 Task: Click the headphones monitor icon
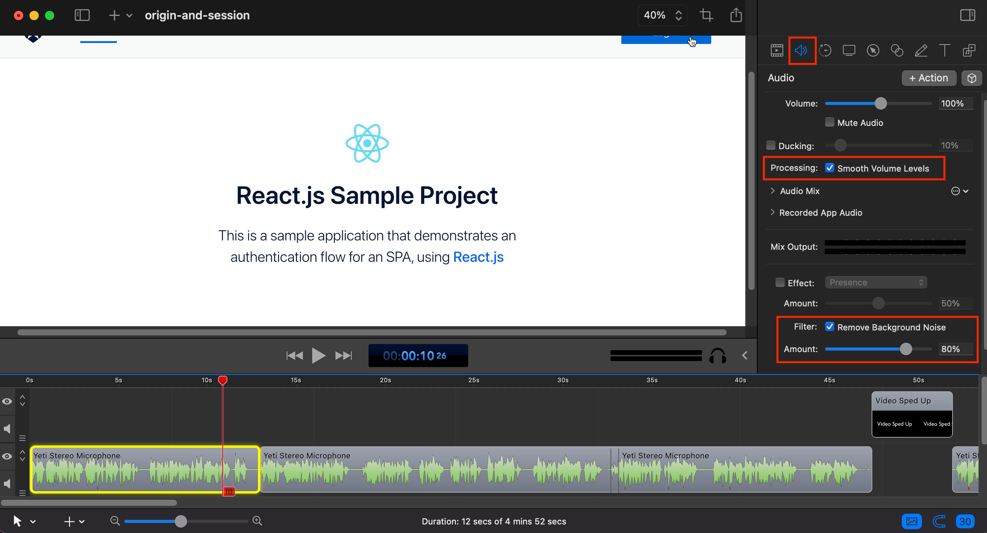(x=717, y=356)
